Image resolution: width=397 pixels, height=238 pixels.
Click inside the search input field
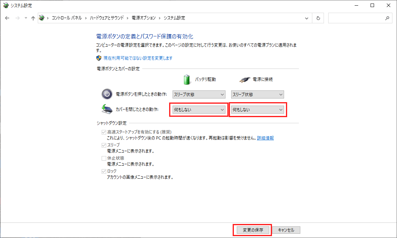pyautogui.click(x=356, y=18)
